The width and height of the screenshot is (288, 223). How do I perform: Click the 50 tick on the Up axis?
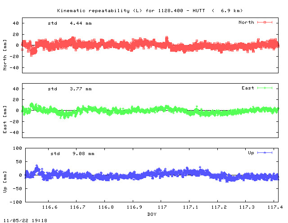[x=19, y=162]
